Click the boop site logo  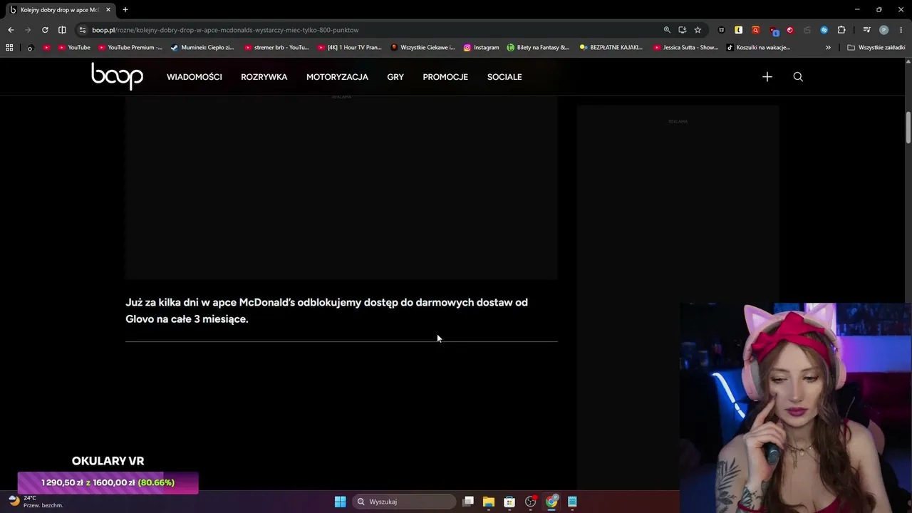(x=117, y=76)
